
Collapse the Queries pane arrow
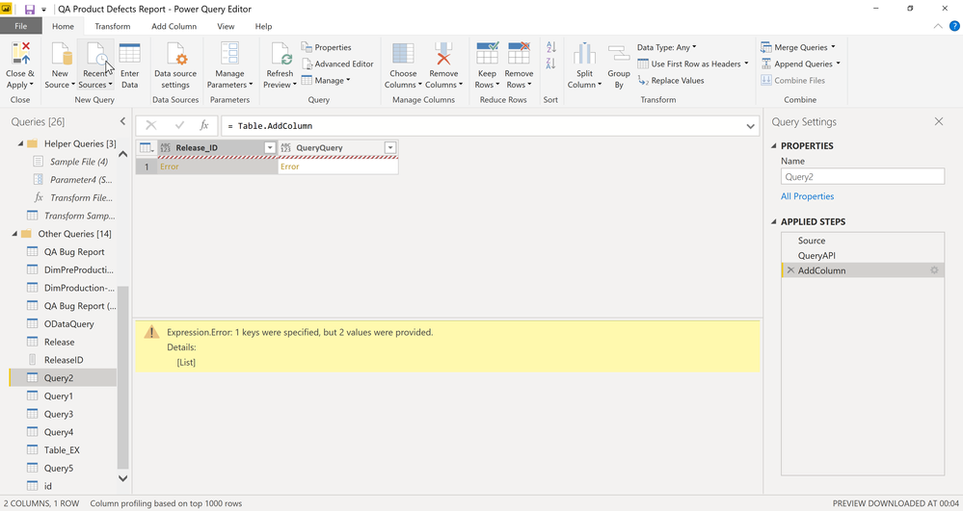click(x=122, y=121)
